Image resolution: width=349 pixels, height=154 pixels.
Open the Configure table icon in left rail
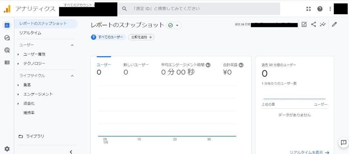coord(7,63)
